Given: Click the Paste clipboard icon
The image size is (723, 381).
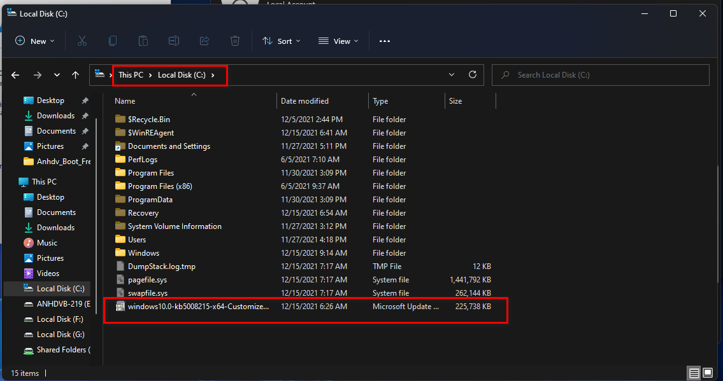Looking at the screenshot, I should pos(143,41).
